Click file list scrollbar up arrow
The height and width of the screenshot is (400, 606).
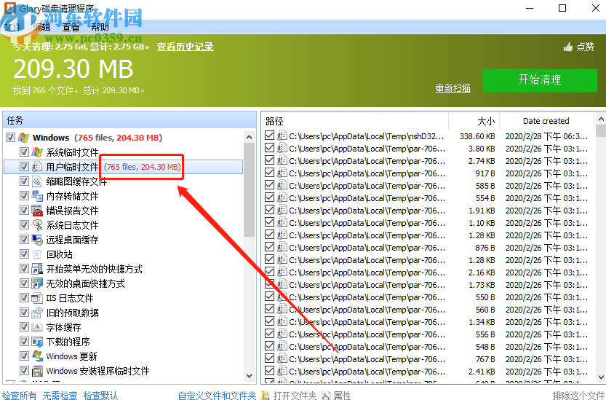tap(601, 119)
